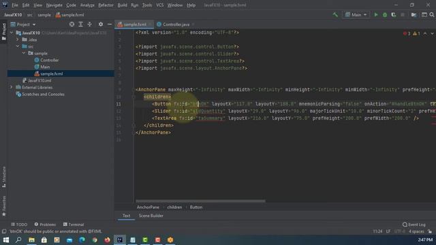Open Windows taskbar search
The width and height of the screenshot is (436, 245).
tap(18, 240)
